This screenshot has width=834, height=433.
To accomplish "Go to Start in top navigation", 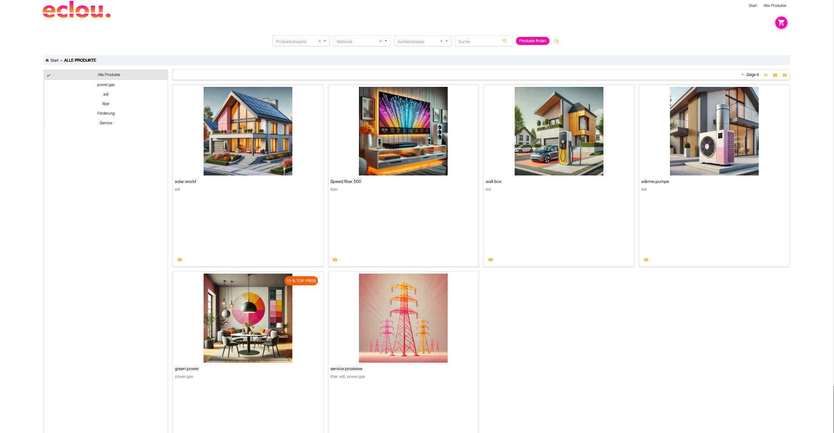I will (x=753, y=6).
